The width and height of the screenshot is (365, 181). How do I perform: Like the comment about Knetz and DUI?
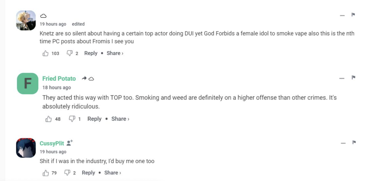click(46, 54)
